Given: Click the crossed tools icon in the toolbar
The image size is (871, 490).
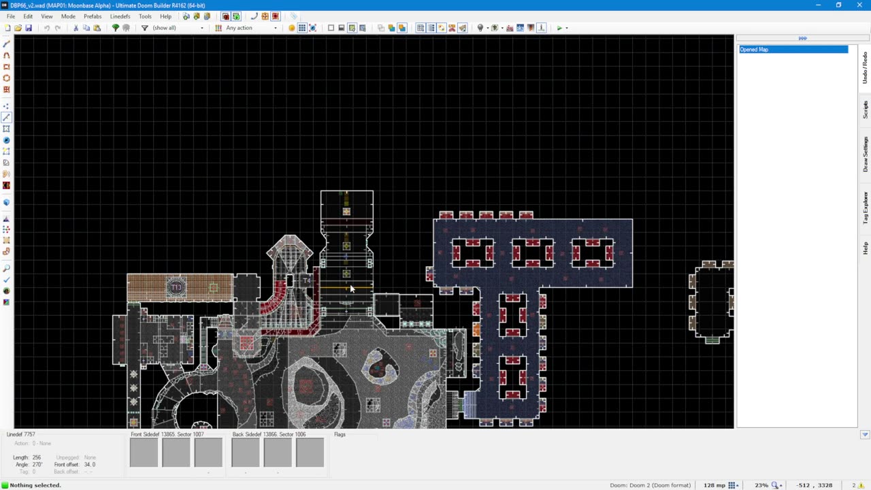Looking at the screenshot, I should pos(452,28).
